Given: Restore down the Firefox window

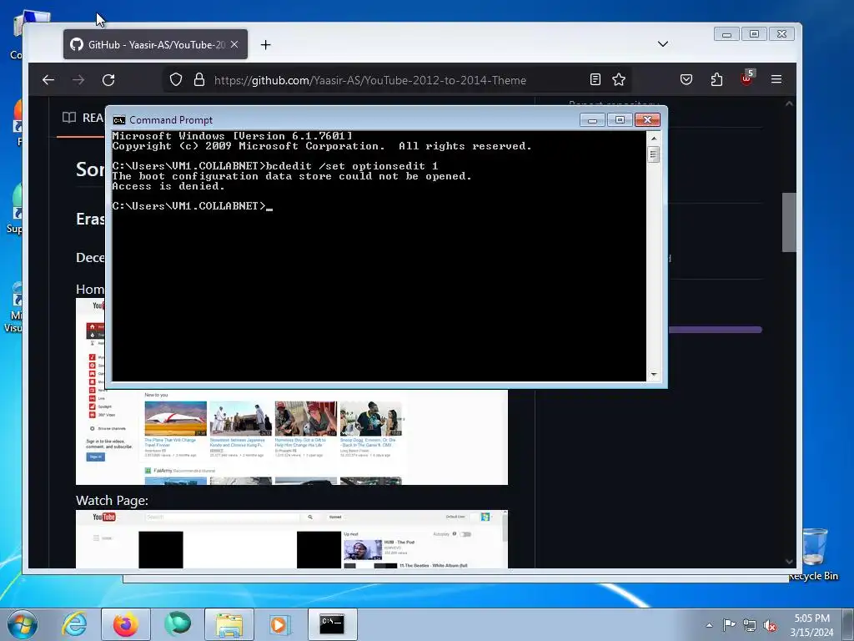Looking at the screenshot, I should click(x=754, y=33).
